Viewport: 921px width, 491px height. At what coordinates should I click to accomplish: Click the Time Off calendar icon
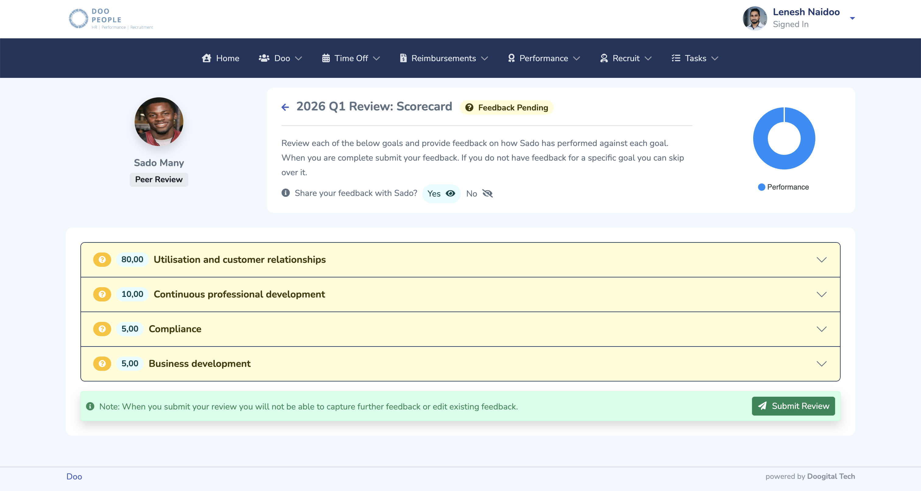point(326,58)
